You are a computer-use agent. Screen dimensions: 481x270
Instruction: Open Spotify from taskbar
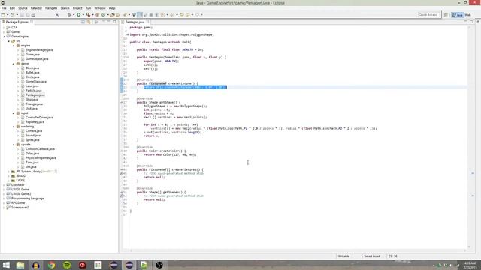click(67, 265)
